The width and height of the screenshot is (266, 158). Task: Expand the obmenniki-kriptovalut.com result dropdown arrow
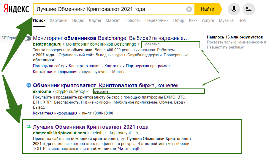(137, 133)
